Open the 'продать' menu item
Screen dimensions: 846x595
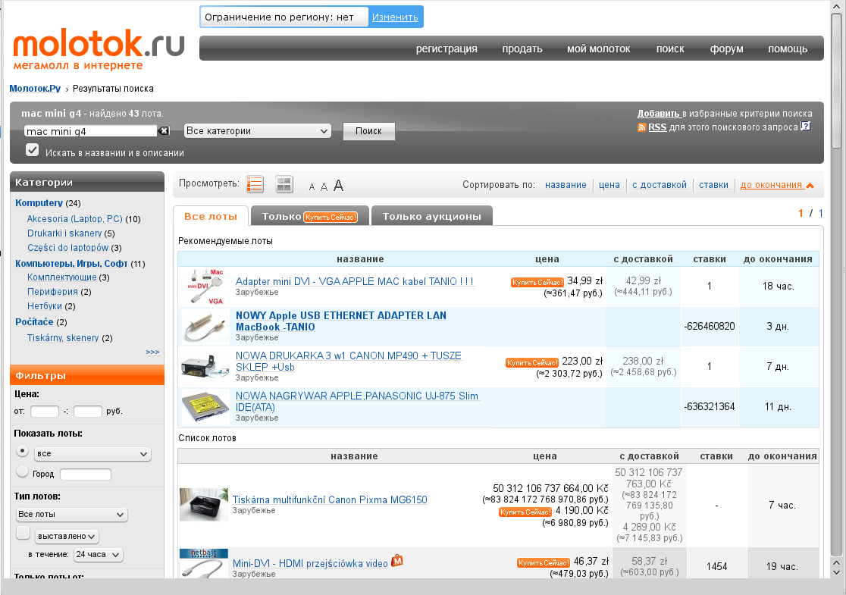pyautogui.click(x=522, y=49)
